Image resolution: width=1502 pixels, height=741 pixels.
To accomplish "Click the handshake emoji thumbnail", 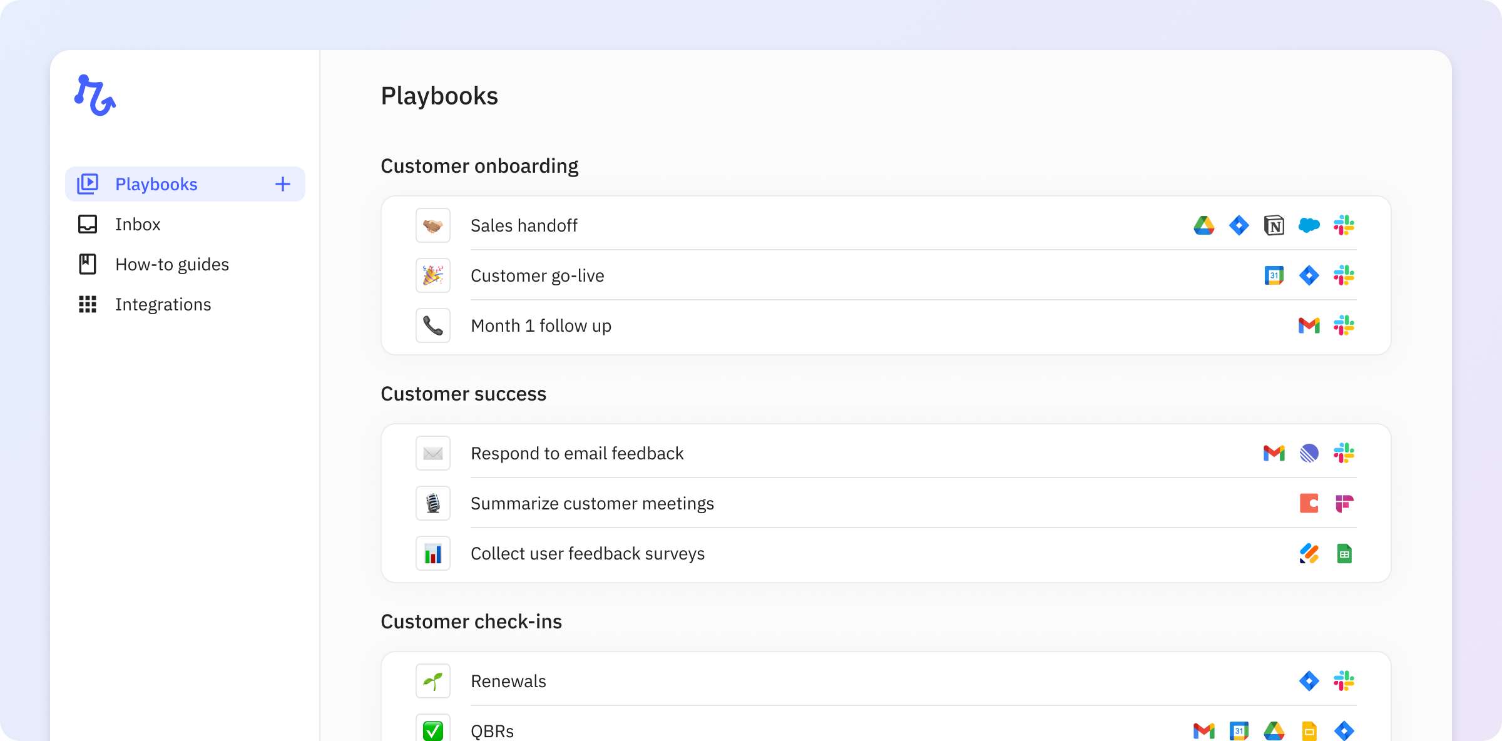I will coord(433,225).
